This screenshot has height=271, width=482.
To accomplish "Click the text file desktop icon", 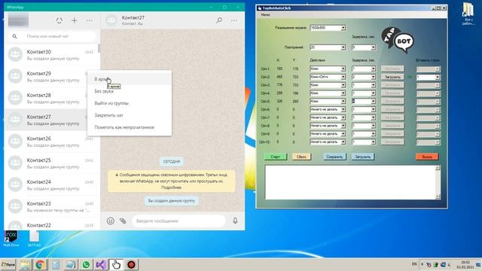I will click(x=34, y=239).
